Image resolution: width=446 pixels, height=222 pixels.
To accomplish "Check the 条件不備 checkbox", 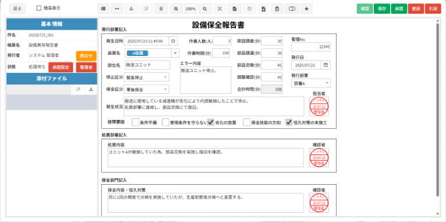I will (136, 122).
